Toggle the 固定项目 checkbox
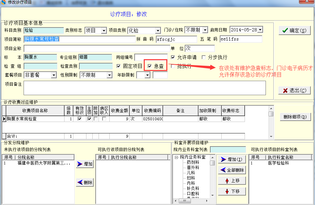This screenshot has width=315, height=205. click(119, 66)
